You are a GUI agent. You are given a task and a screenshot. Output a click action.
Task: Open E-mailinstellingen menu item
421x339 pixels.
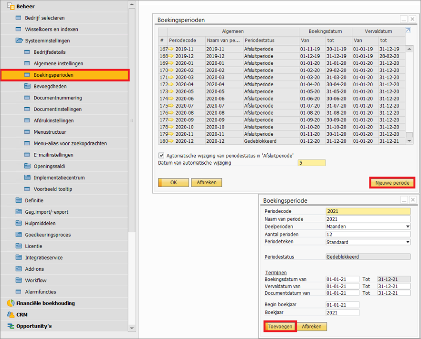(x=53, y=155)
